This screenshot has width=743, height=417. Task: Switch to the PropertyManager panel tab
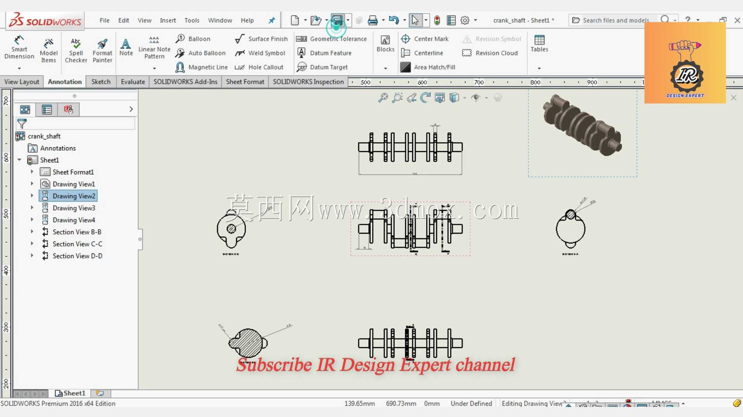[47, 110]
